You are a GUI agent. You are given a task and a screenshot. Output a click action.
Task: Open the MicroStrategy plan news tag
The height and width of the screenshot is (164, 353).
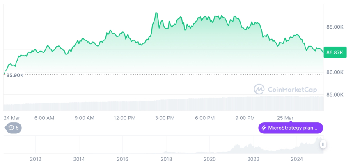point(291,128)
